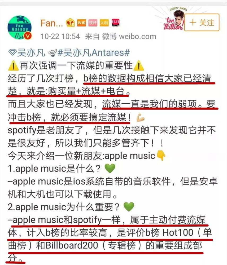The height and width of the screenshot is (265, 227).
Task: Click the flexed bicep emoji
Action: pyautogui.click(x=140, y=118)
